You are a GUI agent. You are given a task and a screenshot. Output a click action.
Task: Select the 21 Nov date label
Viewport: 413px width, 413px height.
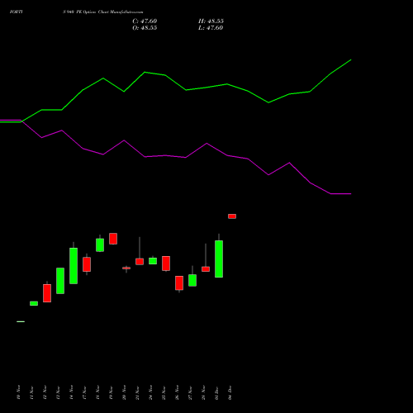pyautogui.click(x=137, y=392)
